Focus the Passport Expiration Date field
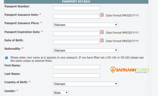Image resolution: width=159 pixels, height=96 pixels. pos(76,34)
